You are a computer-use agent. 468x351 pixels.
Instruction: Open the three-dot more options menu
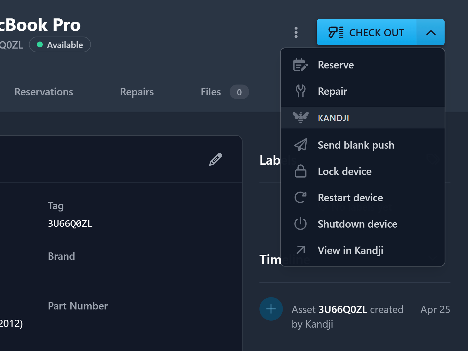296,32
